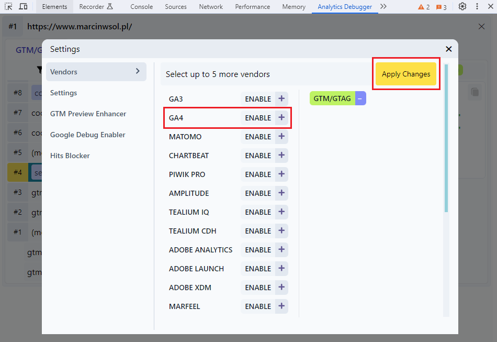This screenshot has width=497, height=342.
Task: Switch to Performance tab
Action: tap(252, 7)
